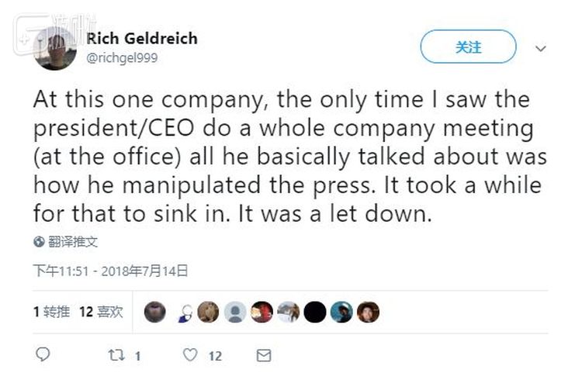Click the reply speech bubble icon

click(x=43, y=355)
